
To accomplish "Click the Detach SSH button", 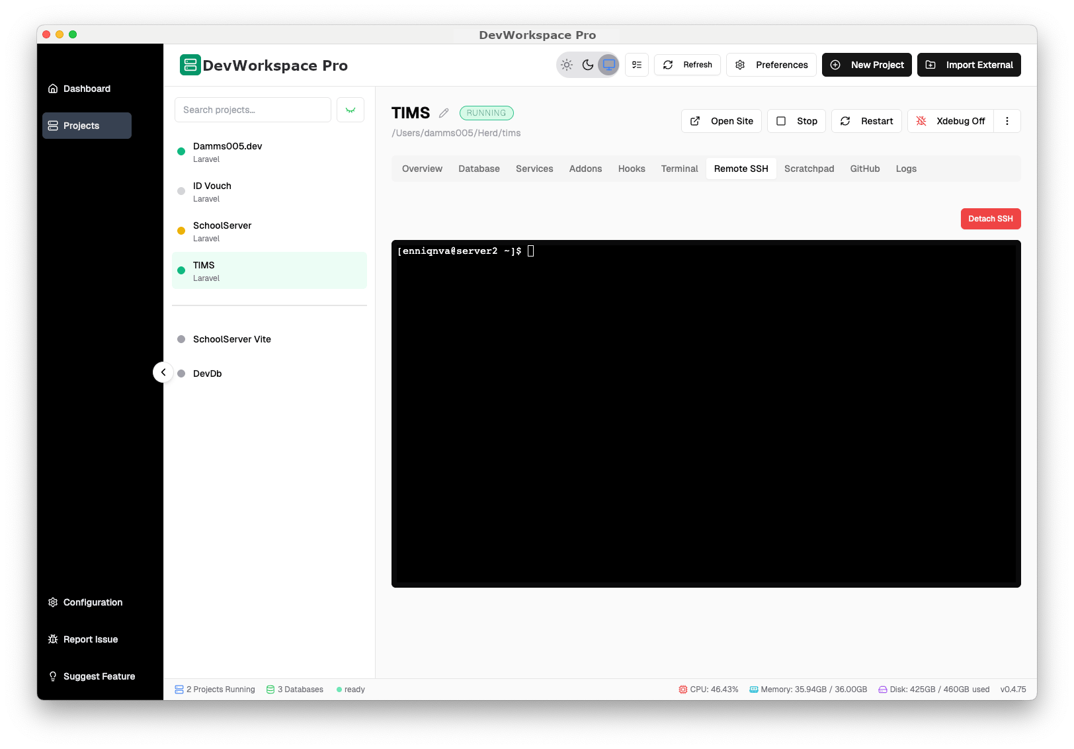I will click(x=990, y=219).
